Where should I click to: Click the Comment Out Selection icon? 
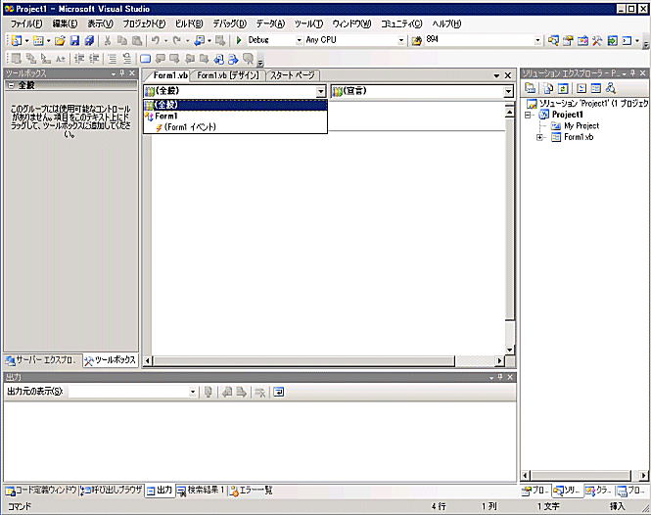tap(112, 59)
